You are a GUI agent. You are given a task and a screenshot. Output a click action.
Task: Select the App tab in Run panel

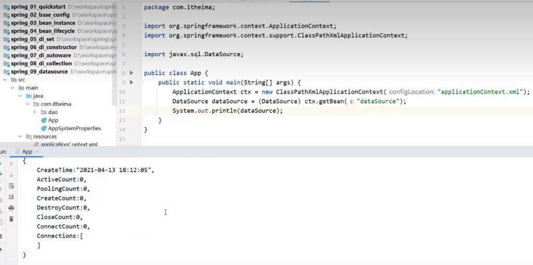(x=27, y=152)
